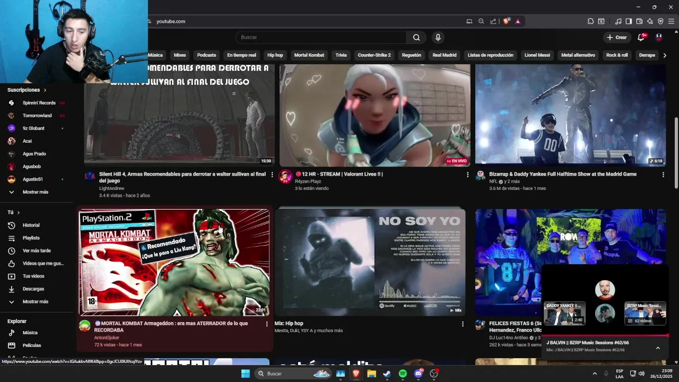679x382 pixels.
Task: Click the Windows Start button
Action: coord(246,374)
